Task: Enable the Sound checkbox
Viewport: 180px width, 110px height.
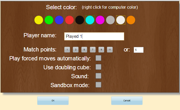Action: point(98,76)
